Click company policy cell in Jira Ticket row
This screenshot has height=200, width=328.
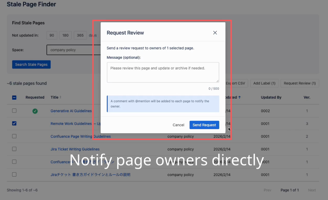[x=181, y=149]
